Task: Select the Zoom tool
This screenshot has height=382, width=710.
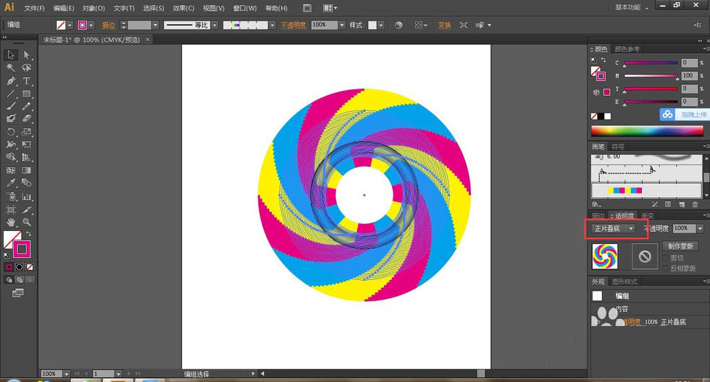Action: pyautogui.click(x=26, y=222)
